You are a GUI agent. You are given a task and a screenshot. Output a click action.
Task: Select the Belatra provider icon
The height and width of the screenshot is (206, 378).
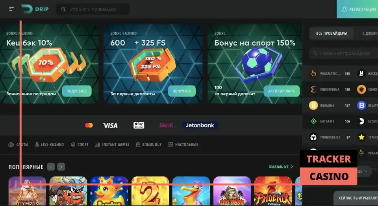click(x=361, y=105)
